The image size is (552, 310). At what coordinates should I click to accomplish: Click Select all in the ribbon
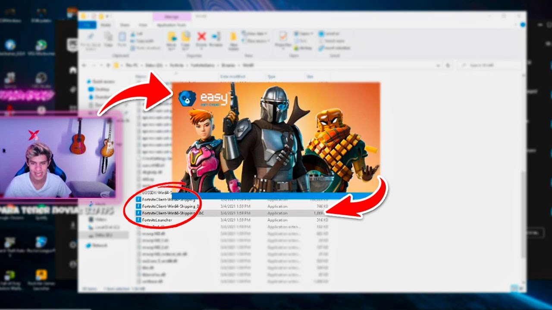[329, 34]
